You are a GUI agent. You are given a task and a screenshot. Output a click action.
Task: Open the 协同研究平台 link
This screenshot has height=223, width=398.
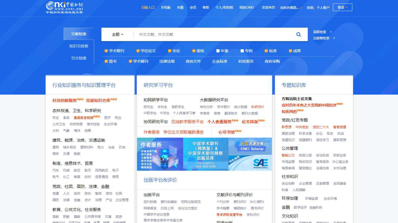point(155,121)
